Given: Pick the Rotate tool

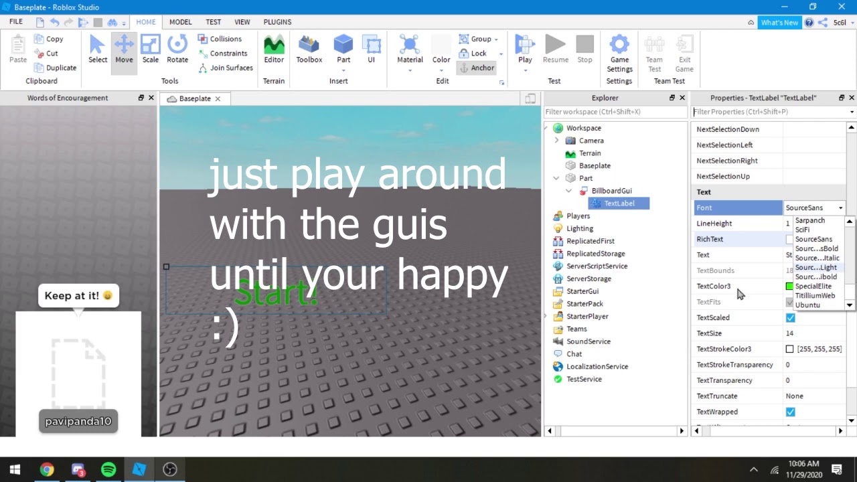Looking at the screenshot, I should [177, 50].
